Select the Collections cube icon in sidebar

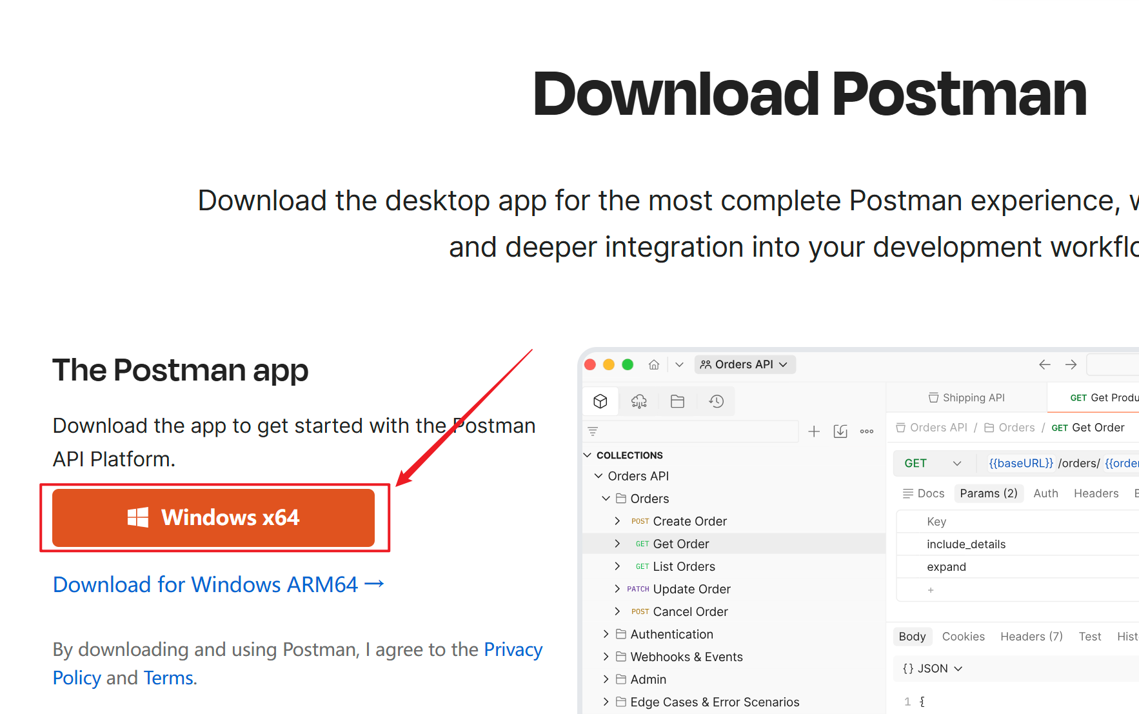(x=600, y=401)
